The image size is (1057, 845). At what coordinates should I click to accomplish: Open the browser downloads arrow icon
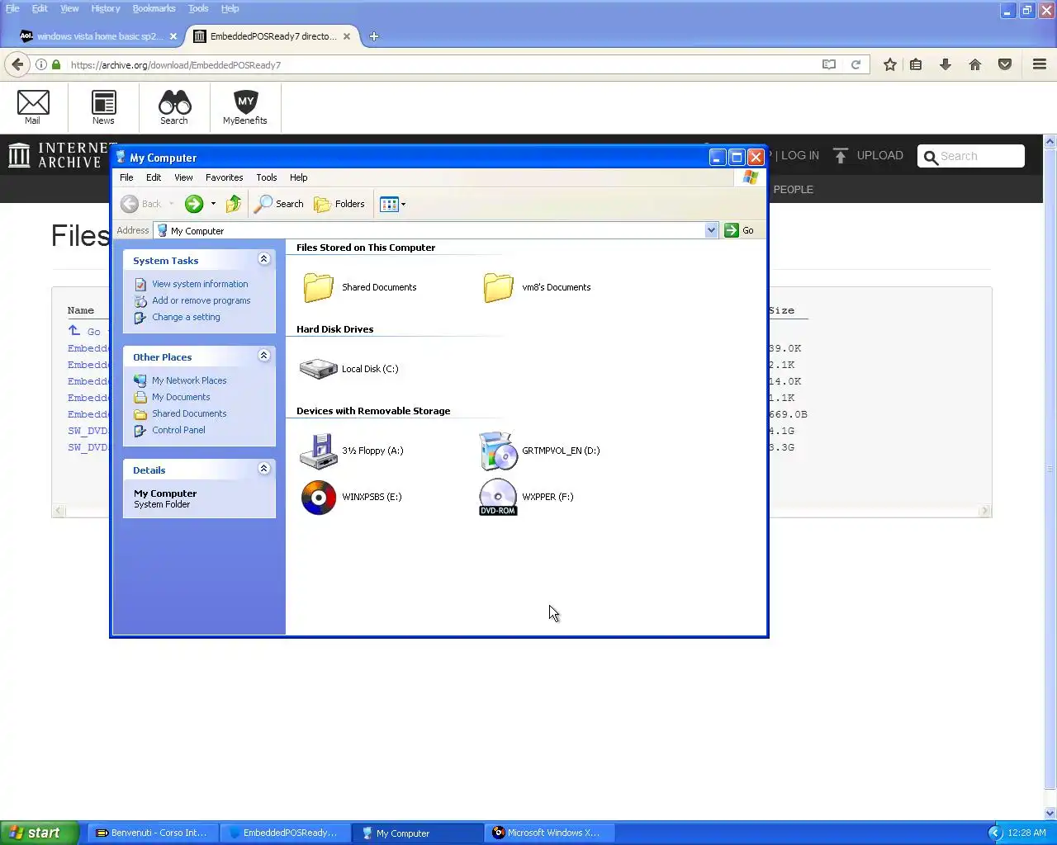coord(946,64)
